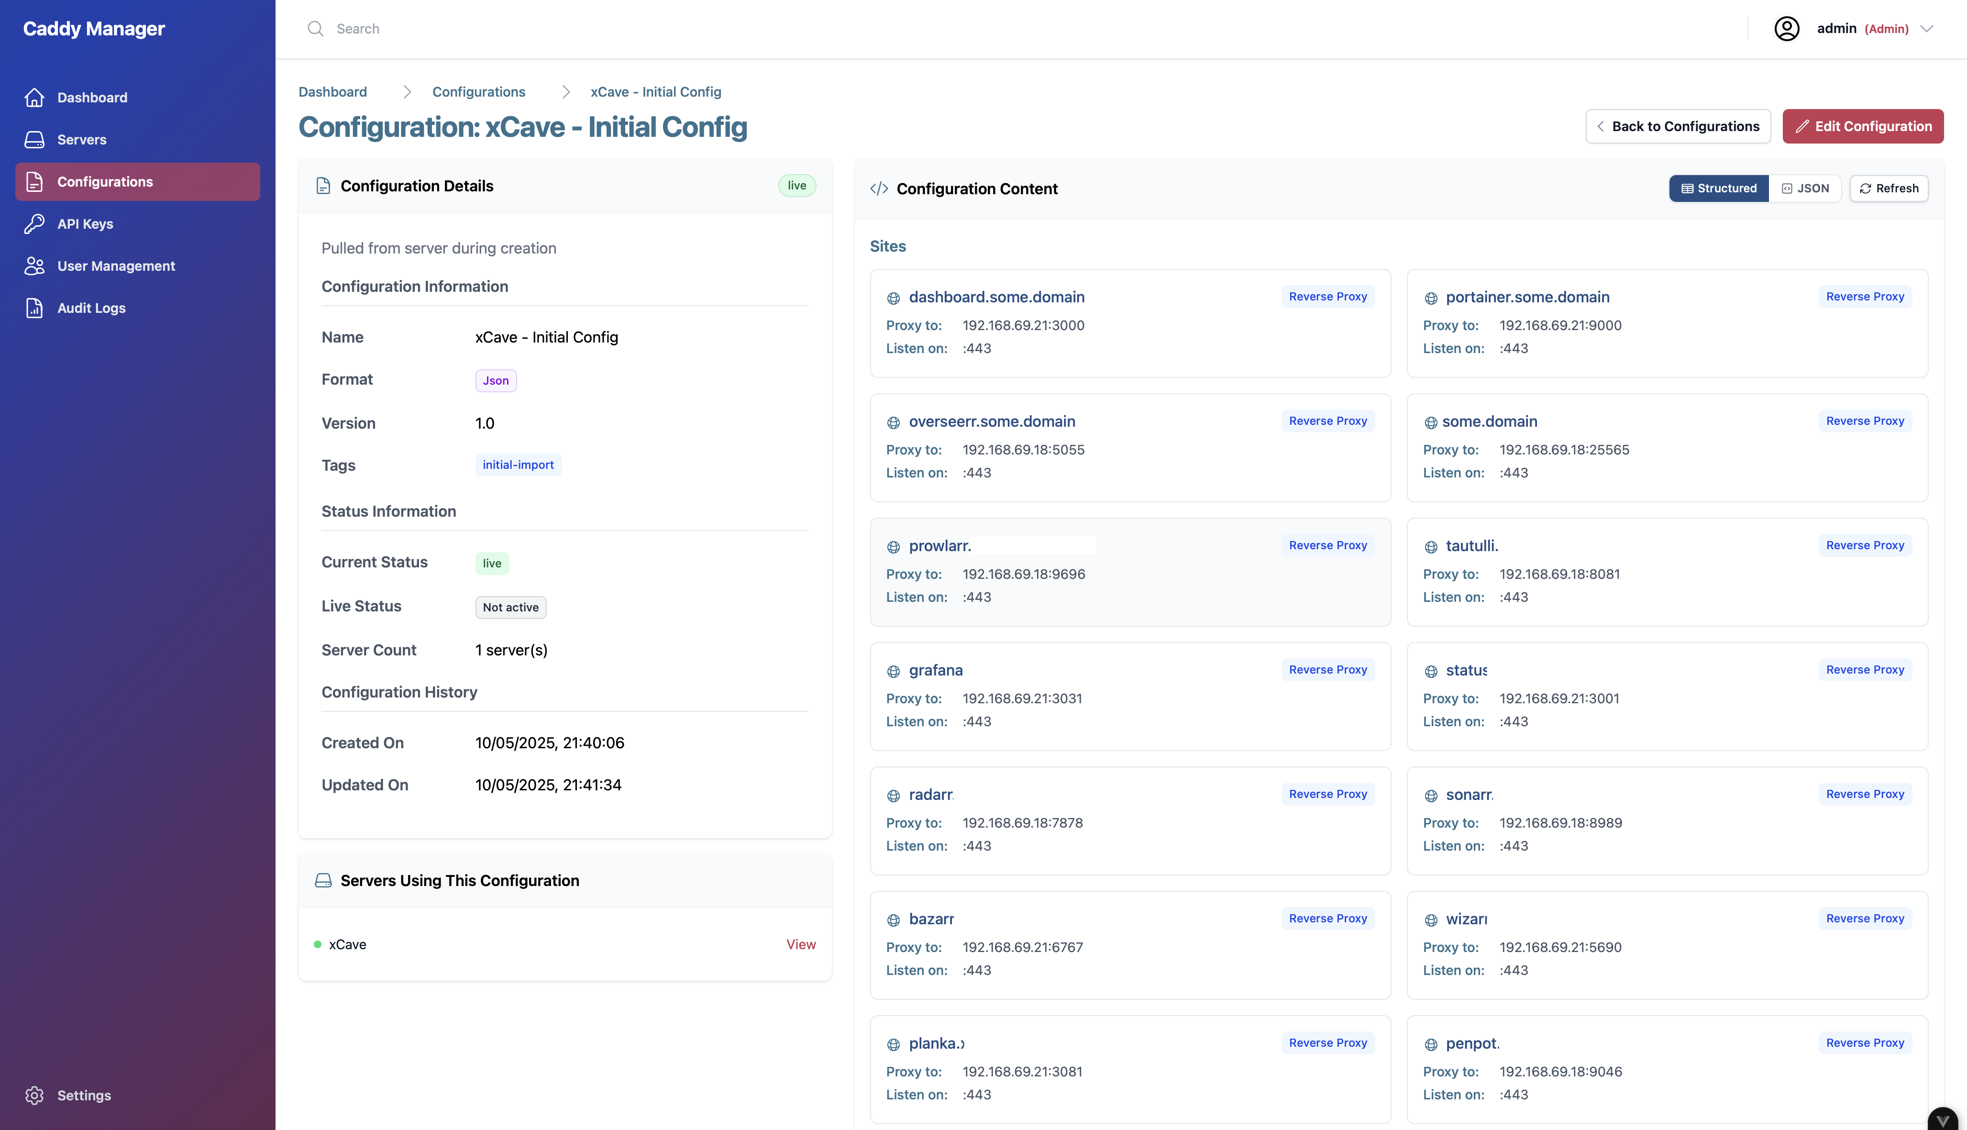Screen dimensions: 1967x1130
Task: Refresh the configuration content
Action: pos(1889,188)
